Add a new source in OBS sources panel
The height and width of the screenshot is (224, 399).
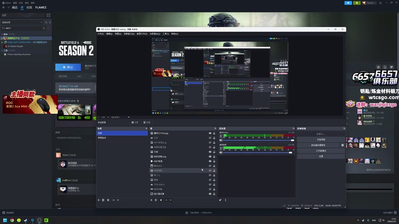[x=151, y=200]
